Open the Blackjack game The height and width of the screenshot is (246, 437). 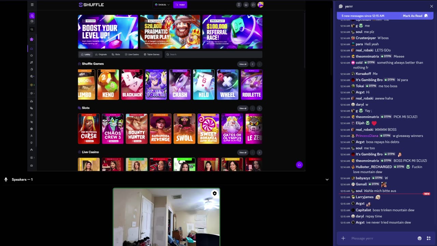132,84
